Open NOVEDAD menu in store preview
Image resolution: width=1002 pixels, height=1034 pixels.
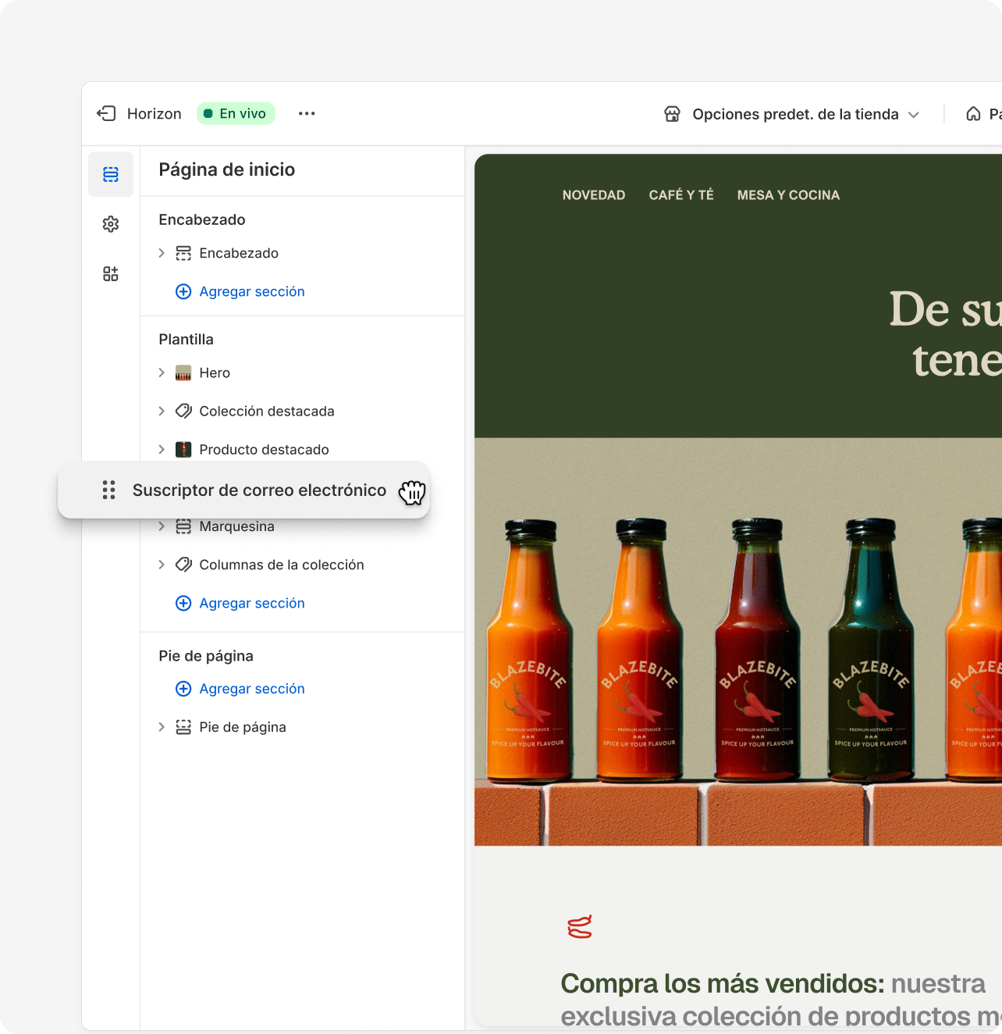click(x=594, y=195)
